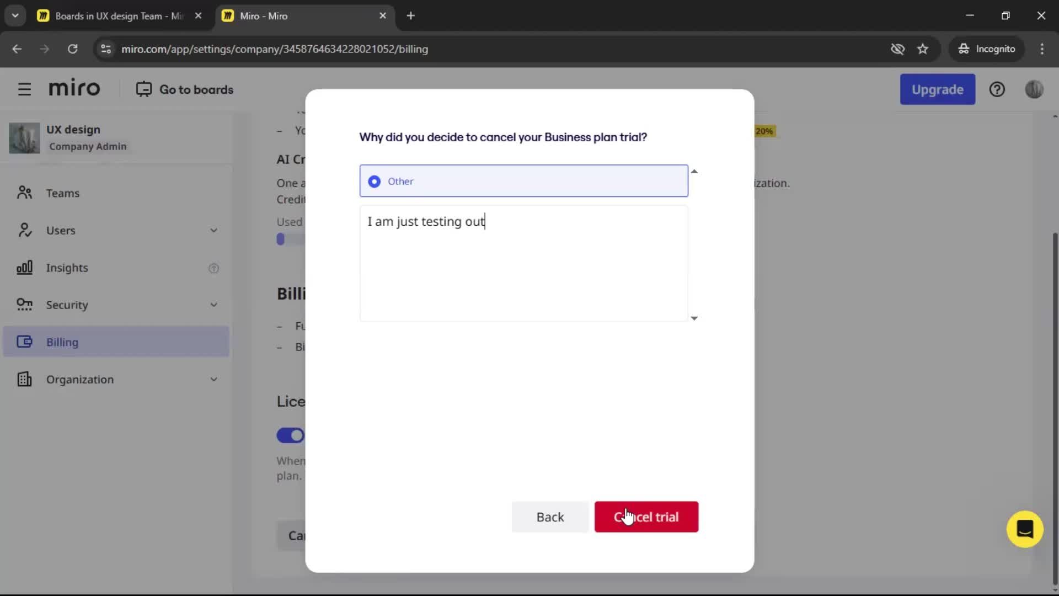Click the Billing wallet icon
Image resolution: width=1059 pixels, height=596 pixels.
point(24,342)
